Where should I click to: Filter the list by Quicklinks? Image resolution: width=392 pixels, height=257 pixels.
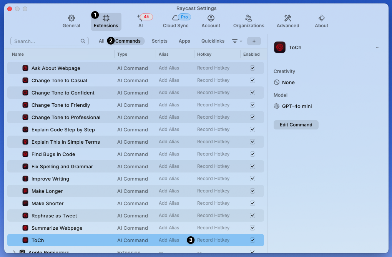[213, 41]
